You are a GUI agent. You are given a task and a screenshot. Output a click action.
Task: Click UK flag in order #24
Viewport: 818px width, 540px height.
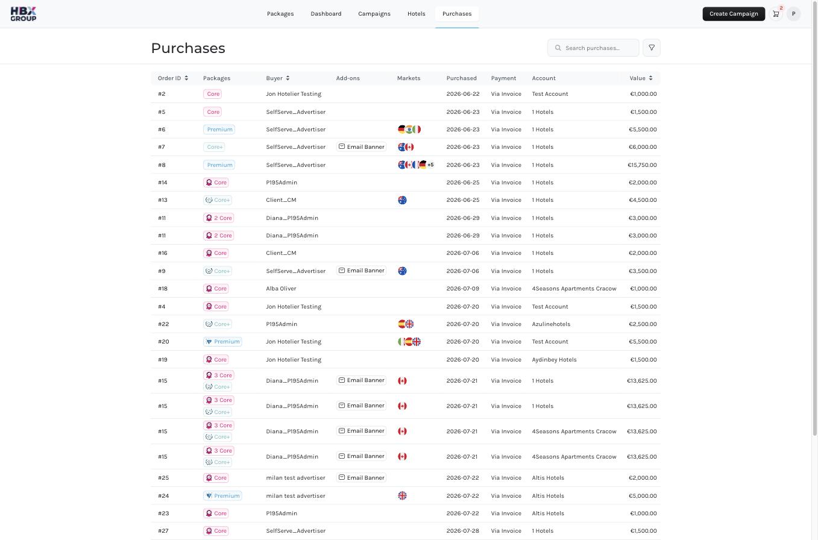coord(402,496)
